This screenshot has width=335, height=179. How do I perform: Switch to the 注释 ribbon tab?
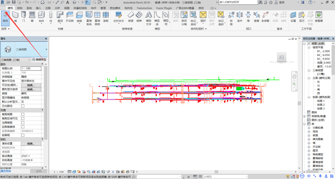[48, 8]
